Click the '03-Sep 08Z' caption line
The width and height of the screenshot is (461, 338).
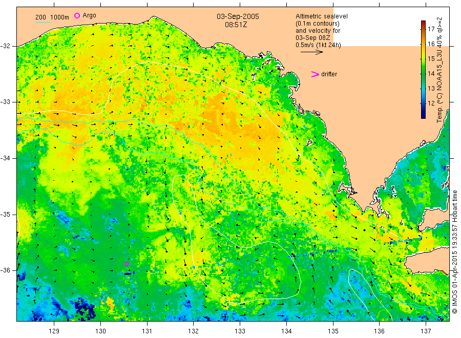coord(313,38)
